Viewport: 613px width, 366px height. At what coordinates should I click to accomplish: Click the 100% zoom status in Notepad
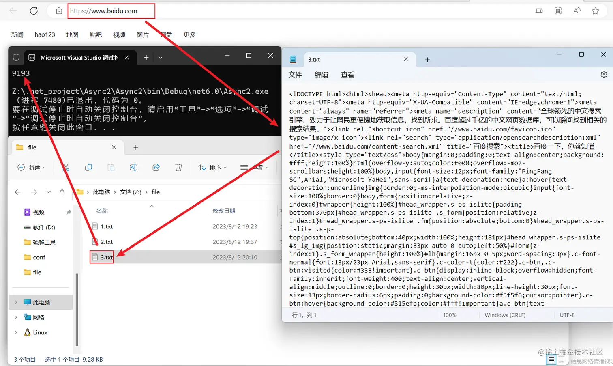coord(450,315)
